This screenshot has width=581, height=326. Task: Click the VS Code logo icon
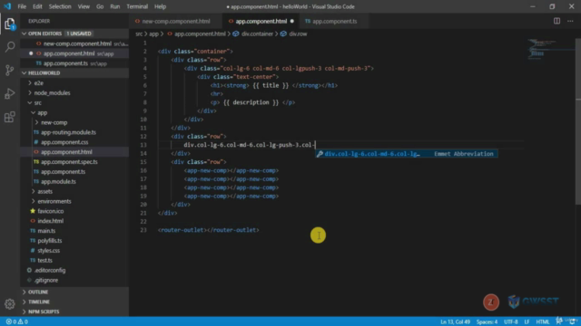pos(7,6)
